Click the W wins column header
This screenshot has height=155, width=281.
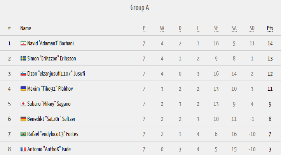[162, 28]
